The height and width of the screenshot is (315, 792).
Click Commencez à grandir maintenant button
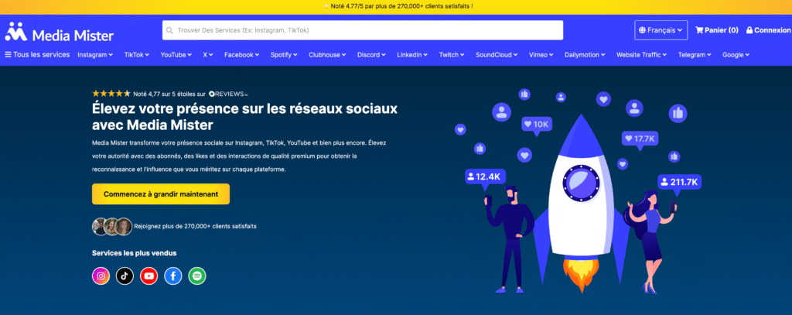pos(161,194)
